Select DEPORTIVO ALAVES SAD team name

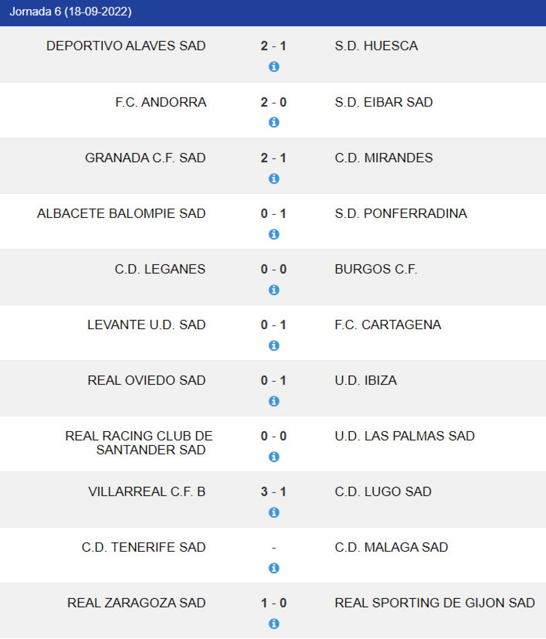pos(126,46)
